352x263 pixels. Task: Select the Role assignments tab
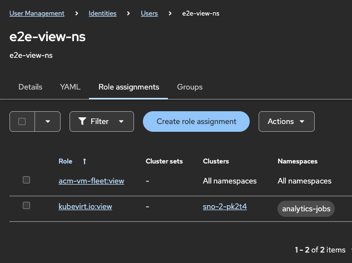click(x=128, y=87)
